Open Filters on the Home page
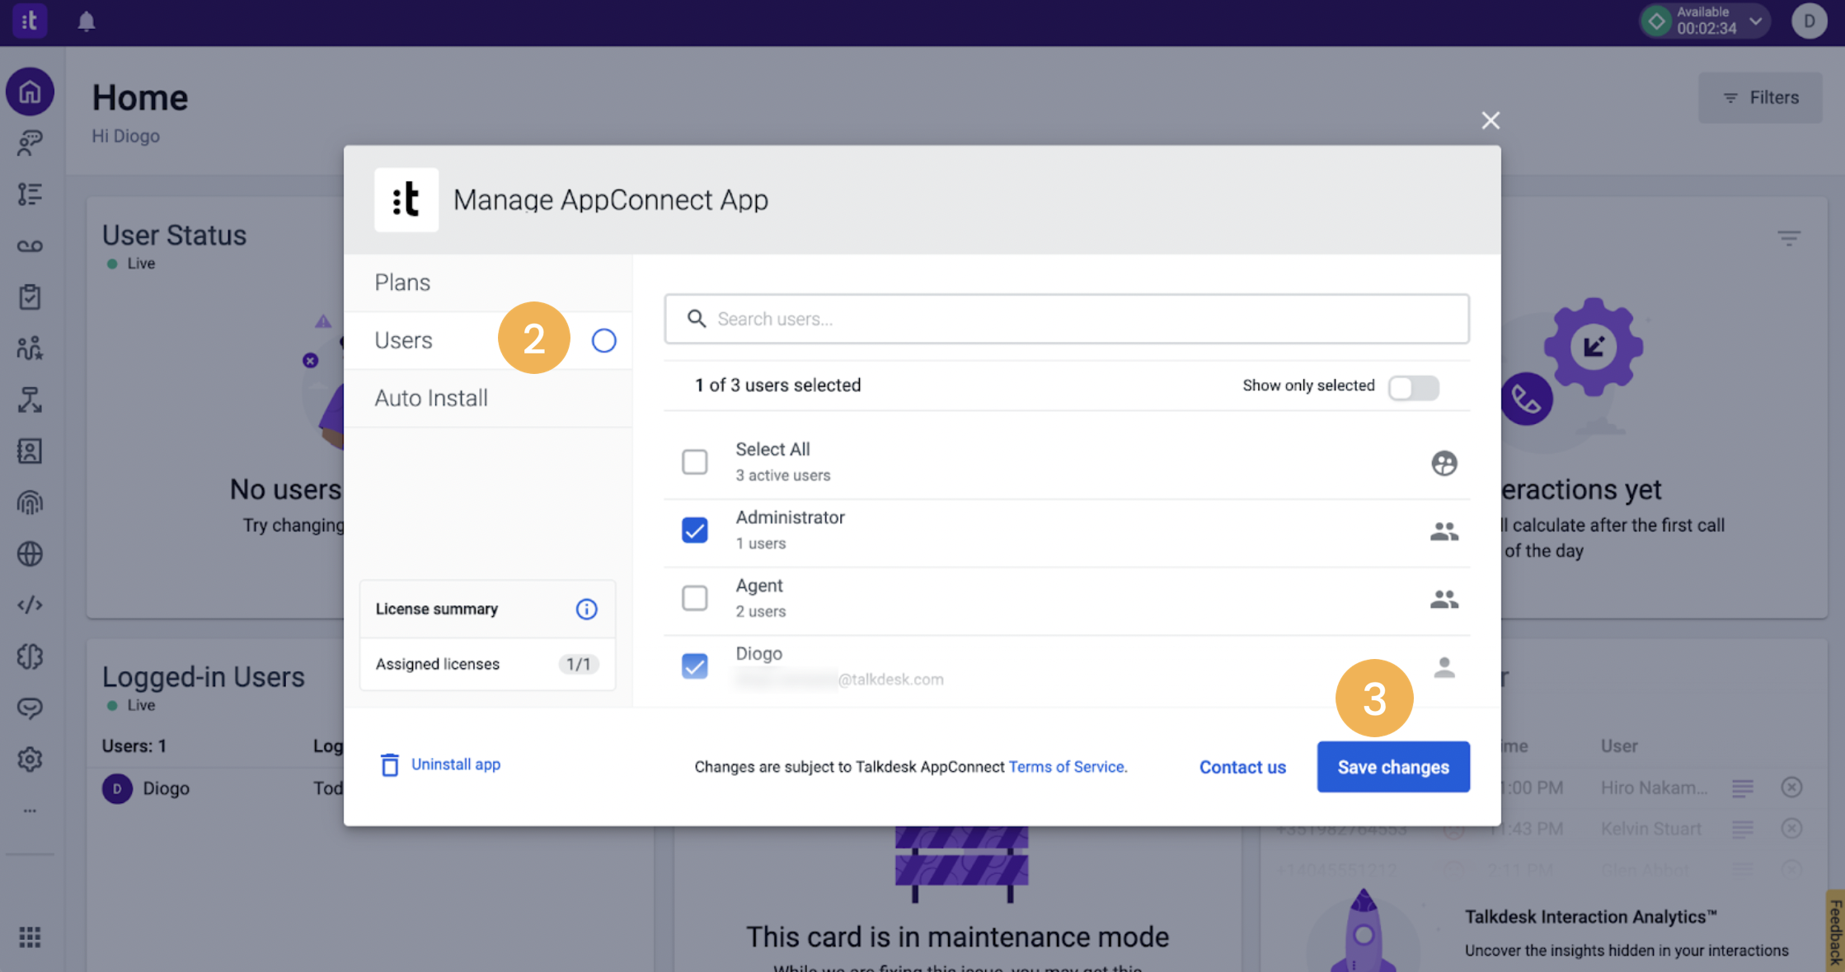This screenshot has width=1845, height=972. click(1760, 97)
